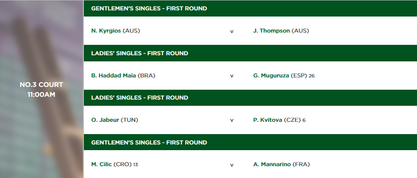Click seed number 6 beside Kvitova
Viewport: 417px width, 178px height.
[304, 120]
